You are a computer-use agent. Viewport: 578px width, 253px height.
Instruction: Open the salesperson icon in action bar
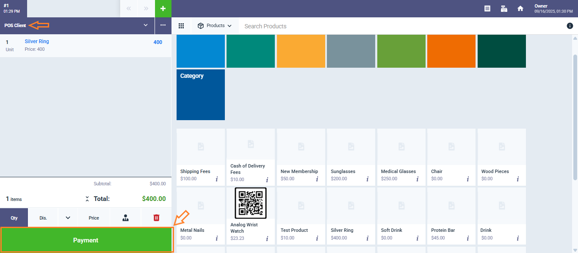[x=125, y=218]
